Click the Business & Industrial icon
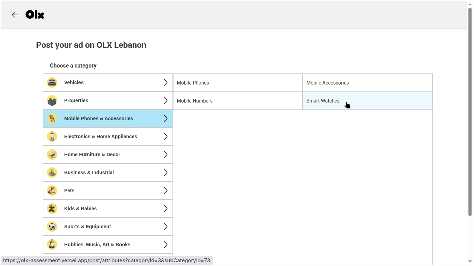Viewport: 474px width, 266px height. (x=52, y=172)
